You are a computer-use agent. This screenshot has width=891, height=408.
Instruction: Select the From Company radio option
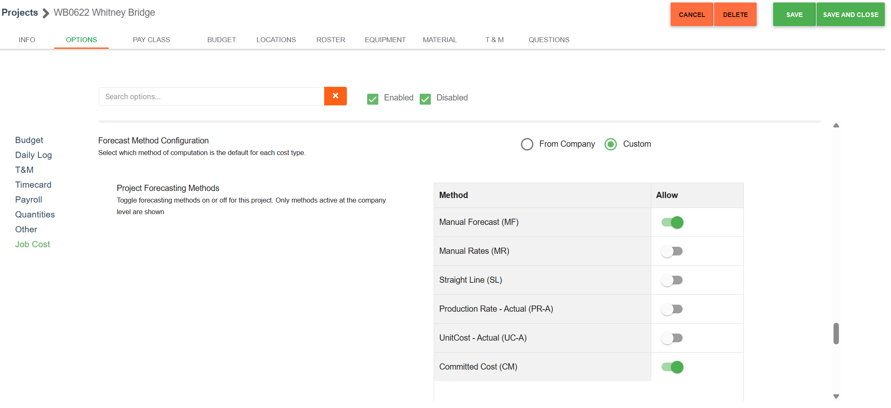[x=527, y=144]
